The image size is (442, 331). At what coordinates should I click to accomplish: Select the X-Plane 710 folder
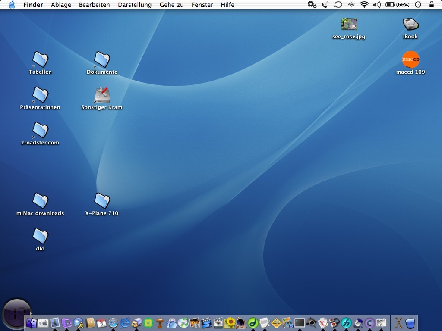[102, 201]
